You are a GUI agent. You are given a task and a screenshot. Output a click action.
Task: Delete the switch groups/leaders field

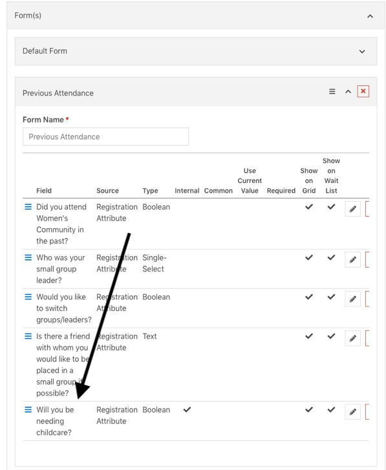click(x=367, y=299)
